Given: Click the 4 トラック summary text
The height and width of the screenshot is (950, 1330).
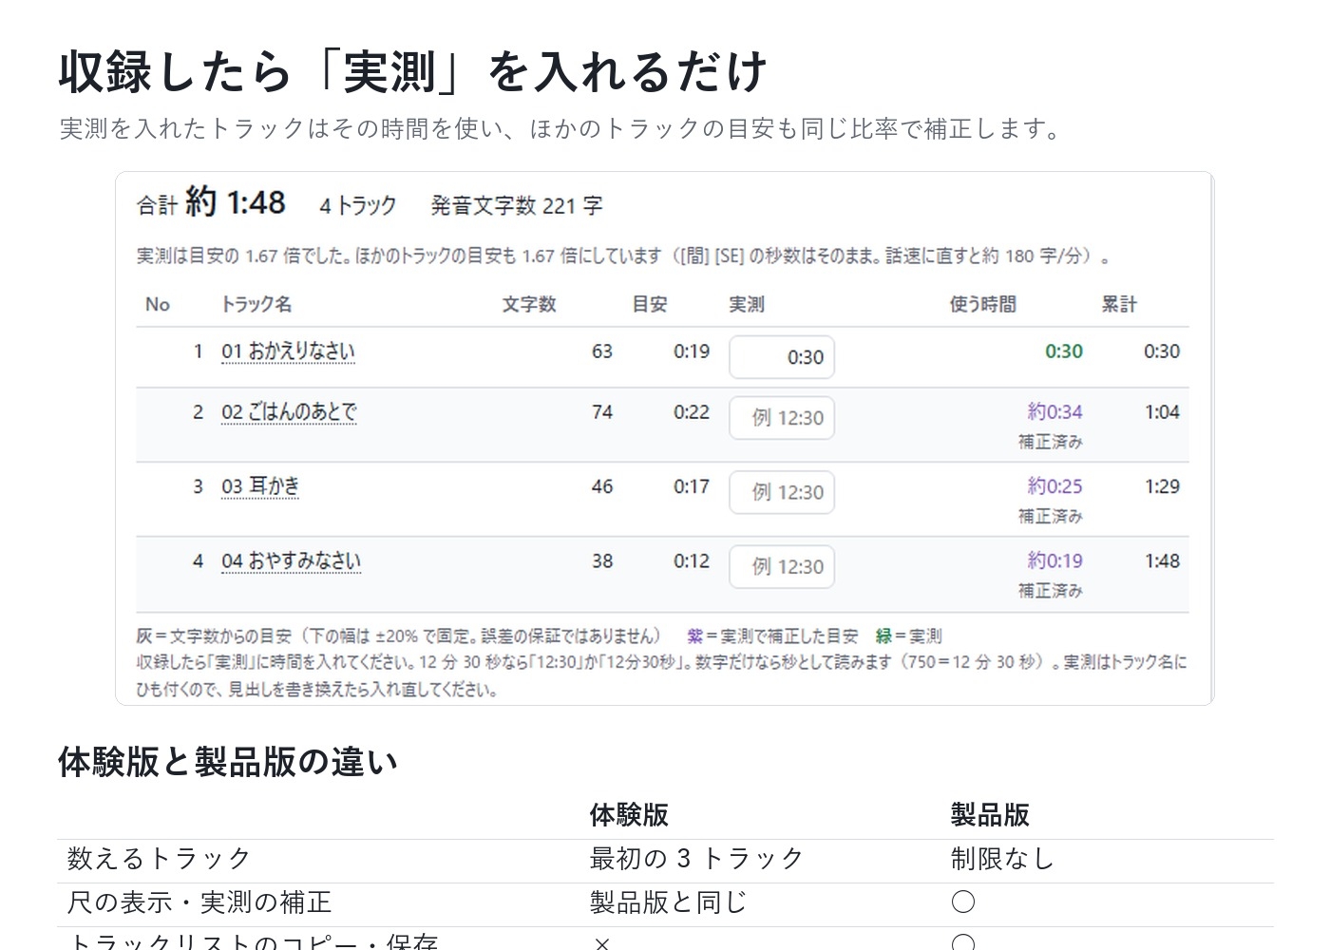Looking at the screenshot, I should click(x=357, y=205).
